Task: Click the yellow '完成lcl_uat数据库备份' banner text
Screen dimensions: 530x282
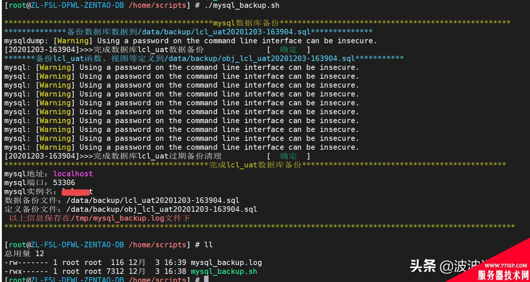Action: click(255, 165)
